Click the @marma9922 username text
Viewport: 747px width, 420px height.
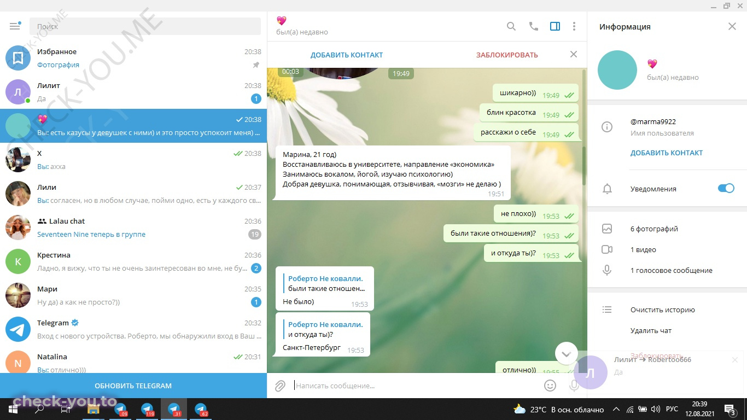(653, 121)
